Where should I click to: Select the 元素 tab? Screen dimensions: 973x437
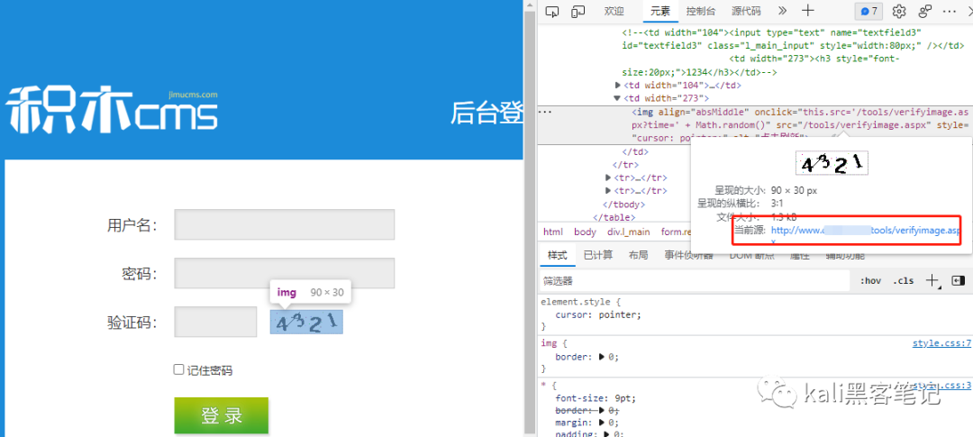tap(660, 11)
